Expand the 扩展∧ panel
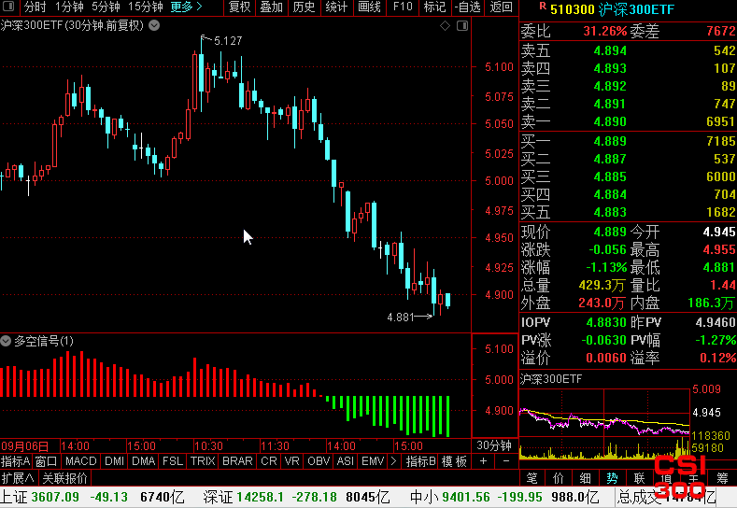Image resolution: width=737 pixels, height=508 pixels. [x=18, y=478]
